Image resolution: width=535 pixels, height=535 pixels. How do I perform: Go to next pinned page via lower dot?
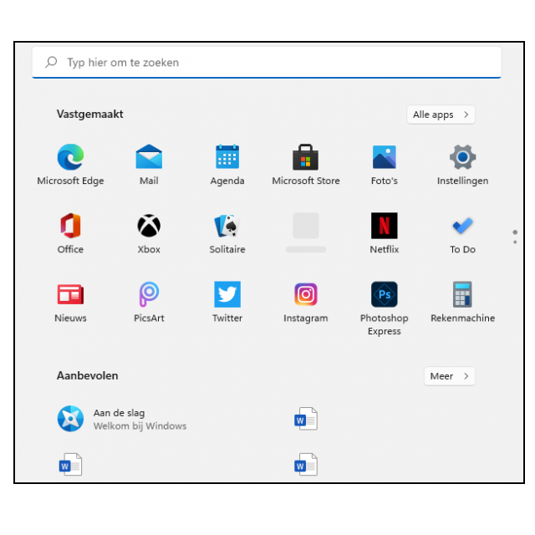pos(515,242)
